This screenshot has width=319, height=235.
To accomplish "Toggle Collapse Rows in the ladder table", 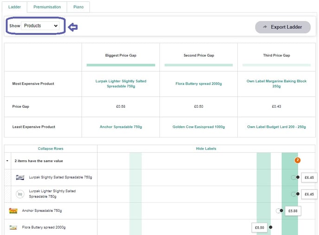I will point(51,149).
